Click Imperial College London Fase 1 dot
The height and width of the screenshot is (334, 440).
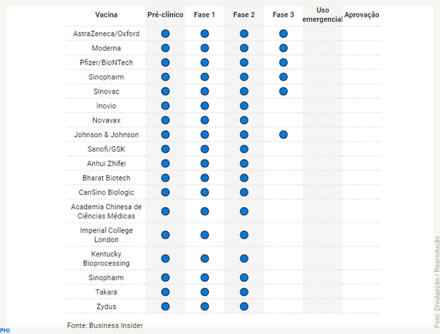click(x=204, y=234)
